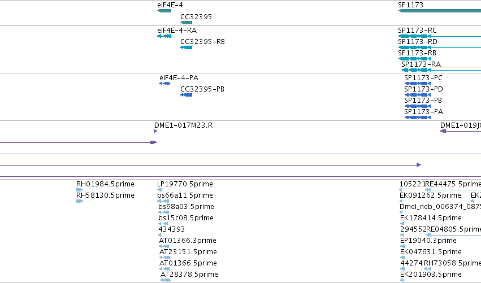Select the SP1173-RB transcript label

pos(417,53)
